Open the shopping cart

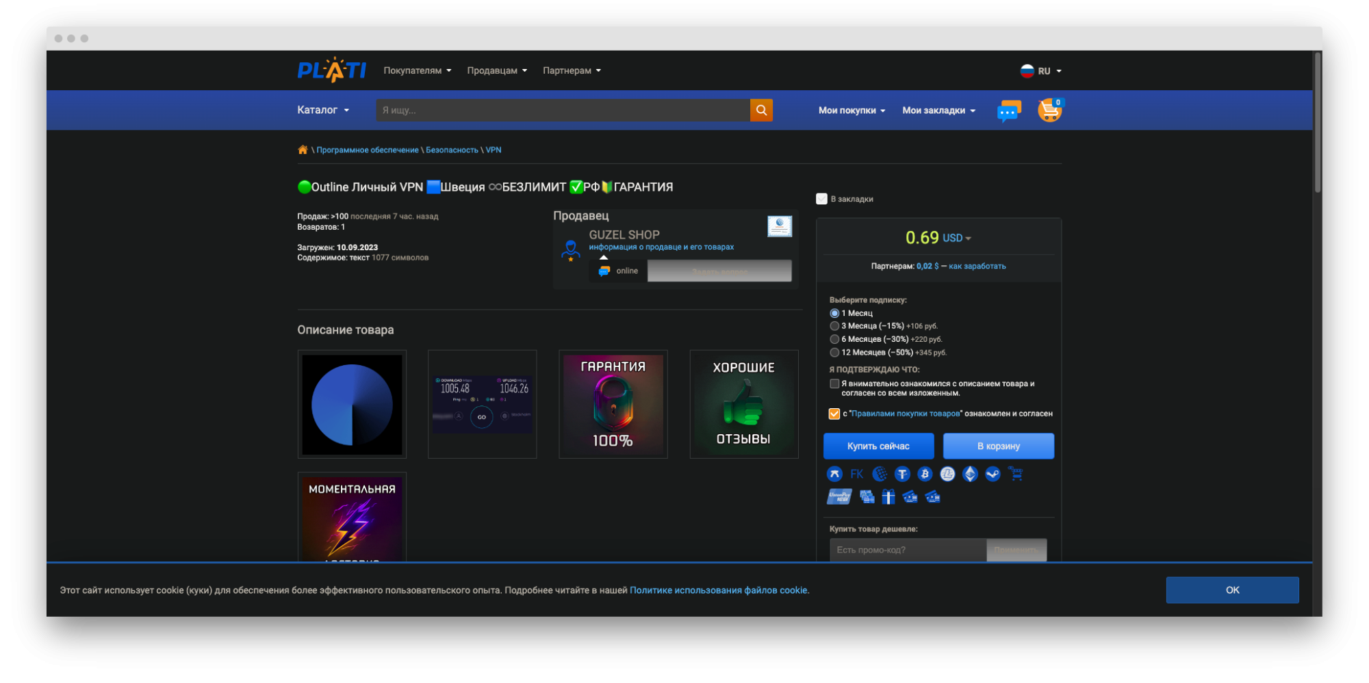[1049, 111]
